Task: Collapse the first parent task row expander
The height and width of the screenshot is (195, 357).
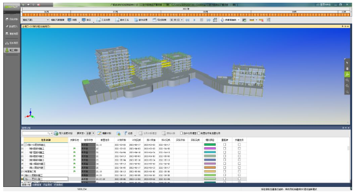Action: pos(25,145)
